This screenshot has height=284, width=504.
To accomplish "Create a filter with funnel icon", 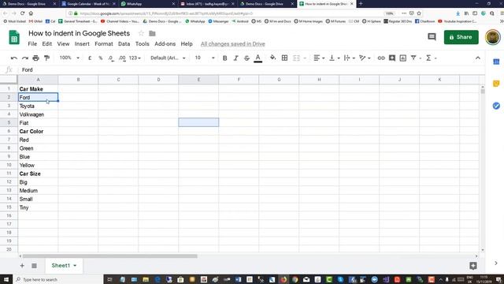I will tap(413, 58).
